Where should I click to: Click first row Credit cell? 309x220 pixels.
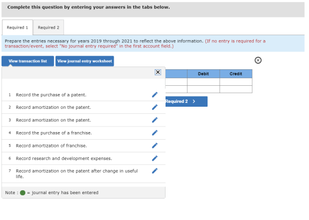coord(236,82)
